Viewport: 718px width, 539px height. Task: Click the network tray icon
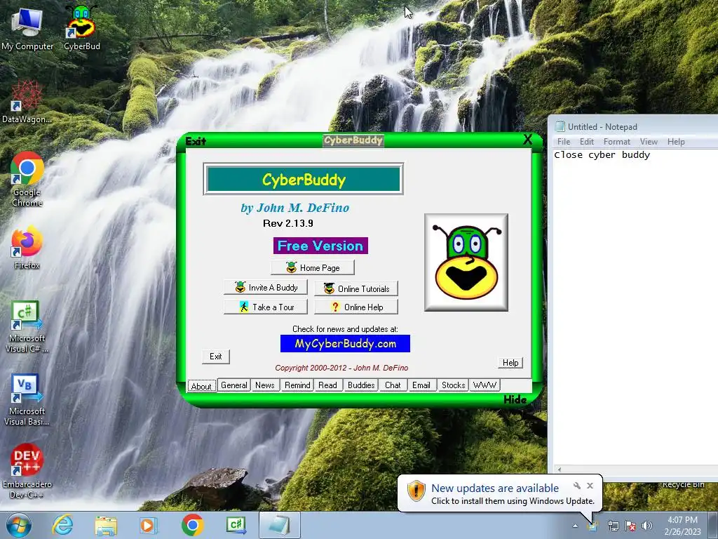(613, 526)
